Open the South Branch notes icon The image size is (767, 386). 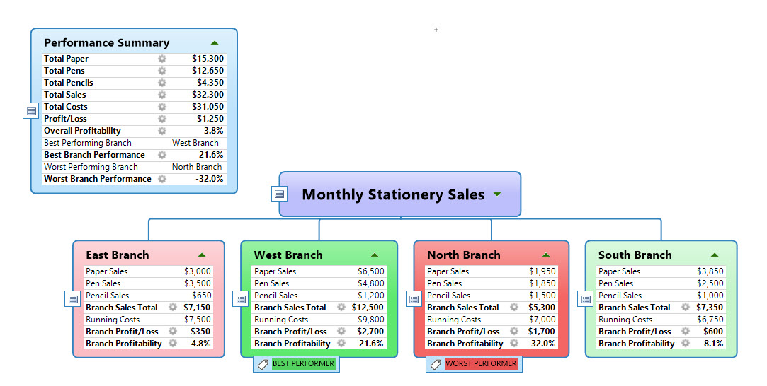pyautogui.click(x=586, y=299)
